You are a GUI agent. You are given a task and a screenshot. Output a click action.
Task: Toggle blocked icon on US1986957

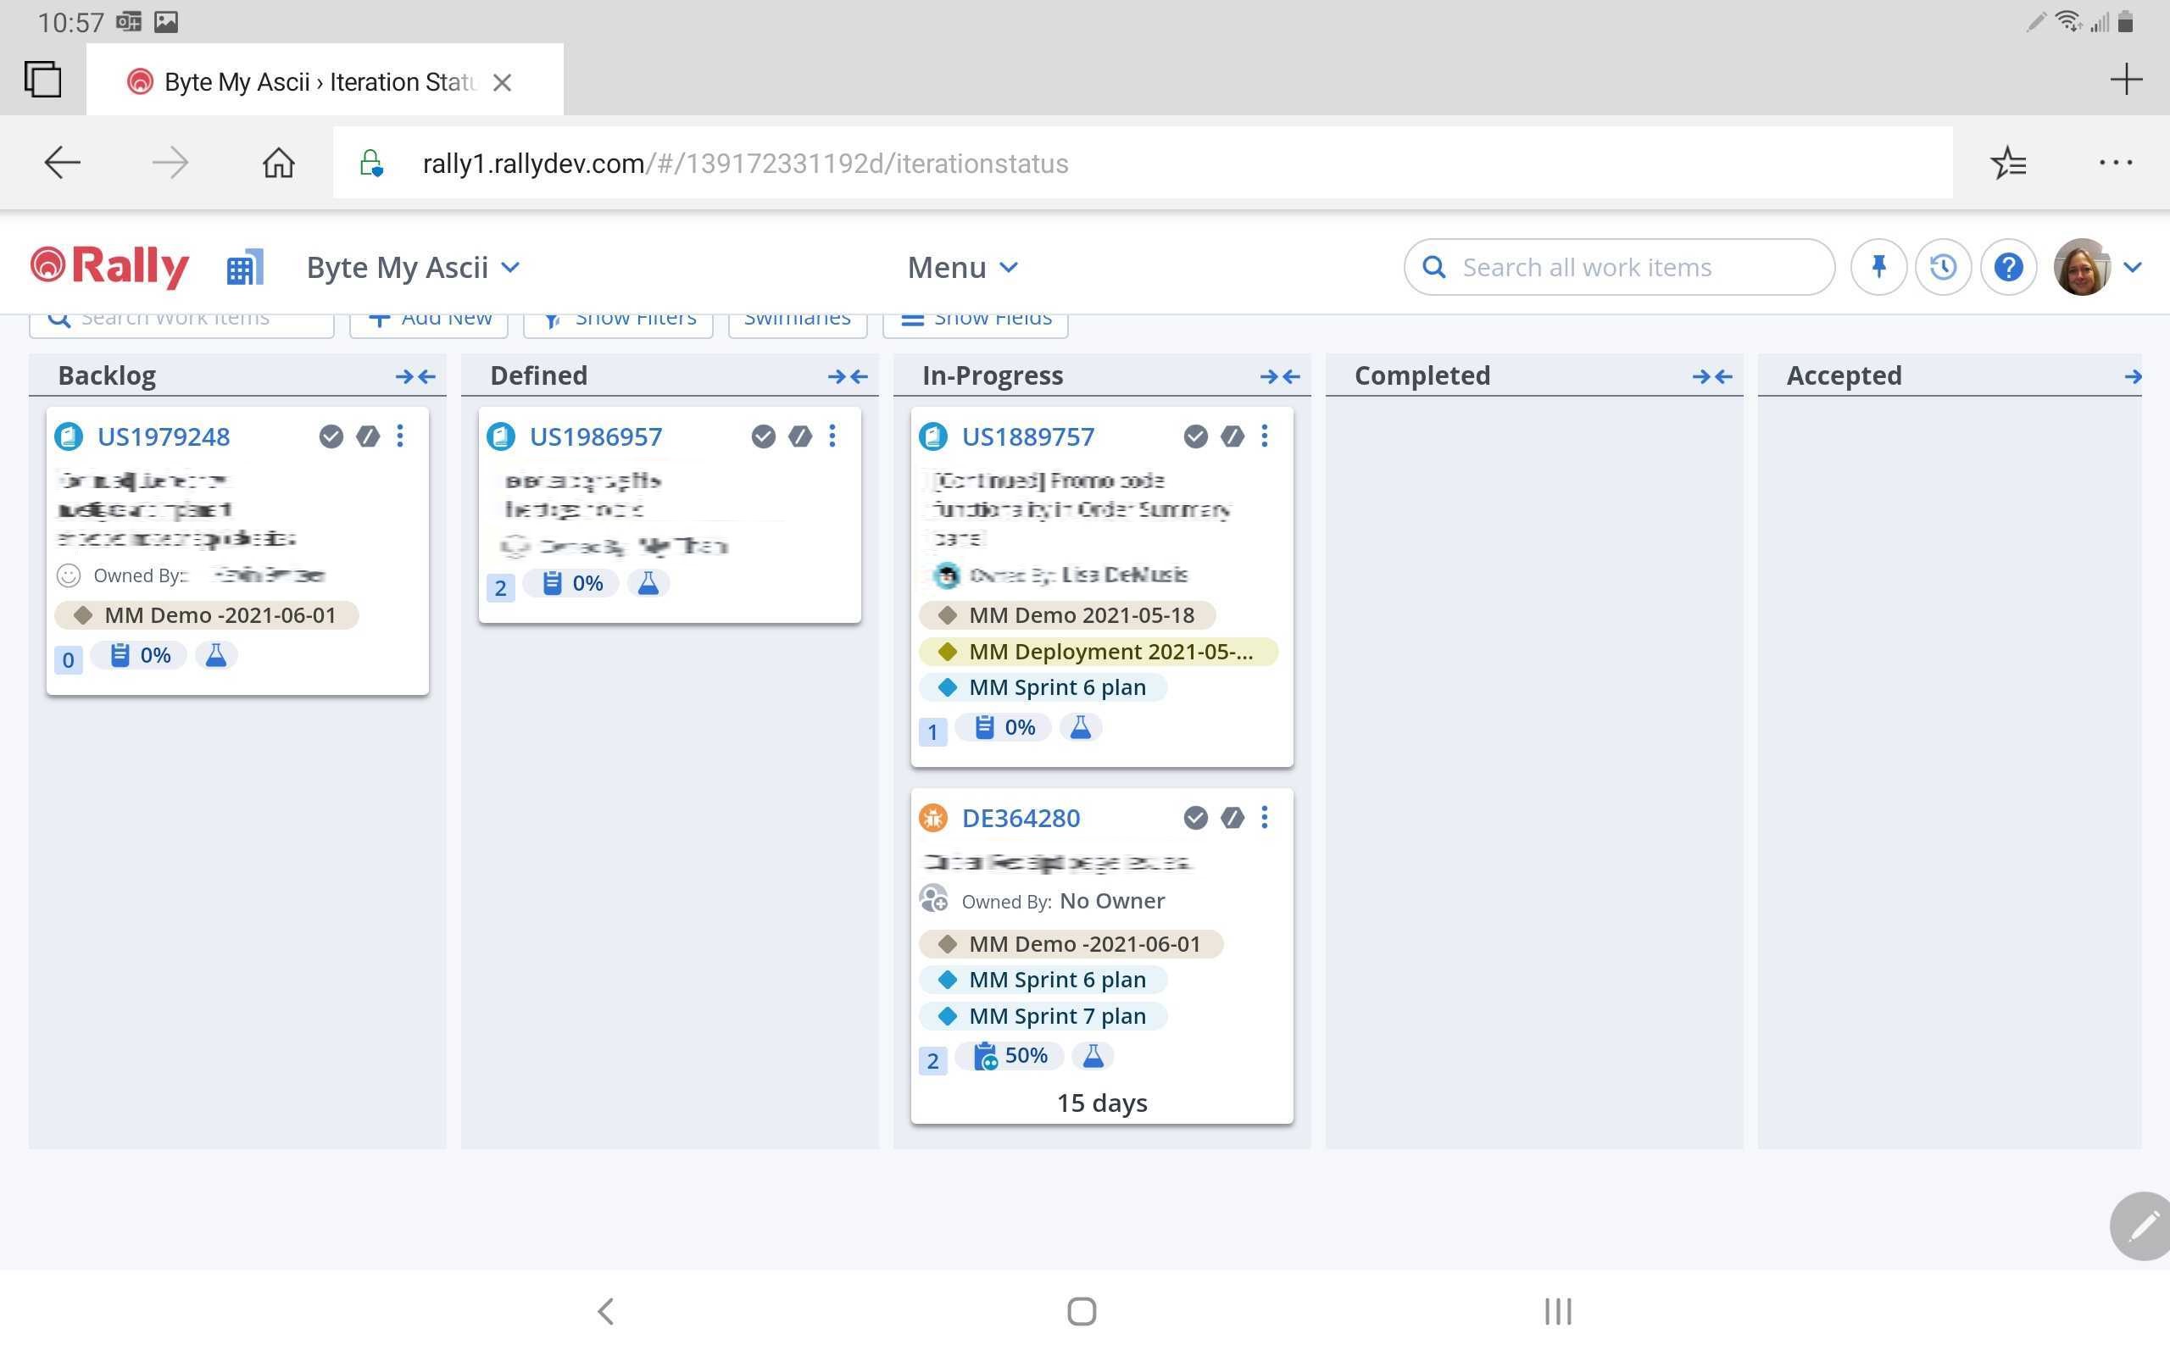pyautogui.click(x=800, y=436)
